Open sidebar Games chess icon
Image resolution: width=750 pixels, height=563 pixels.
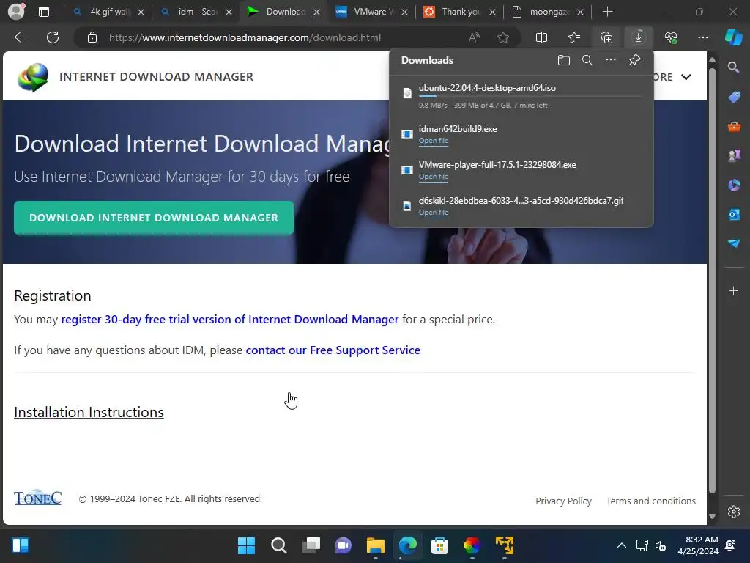click(734, 155)
